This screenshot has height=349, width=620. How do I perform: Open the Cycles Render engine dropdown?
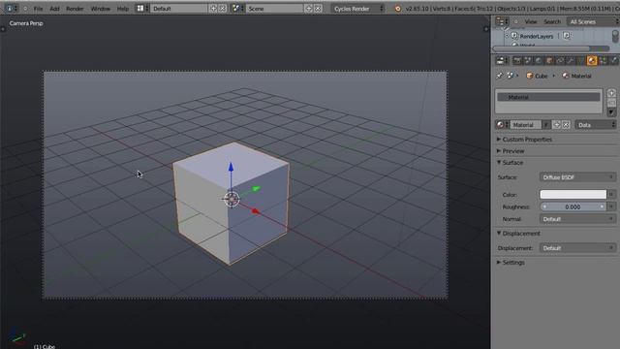click(x=357, y=9)
